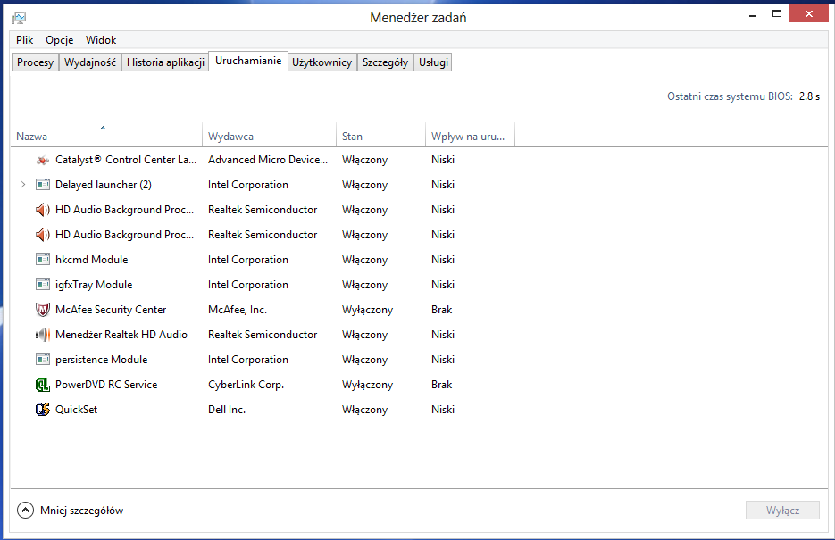Click the Dell Inc. publisher cell
835x540 pixels.
pyautogui.click(x=227, y=410)
